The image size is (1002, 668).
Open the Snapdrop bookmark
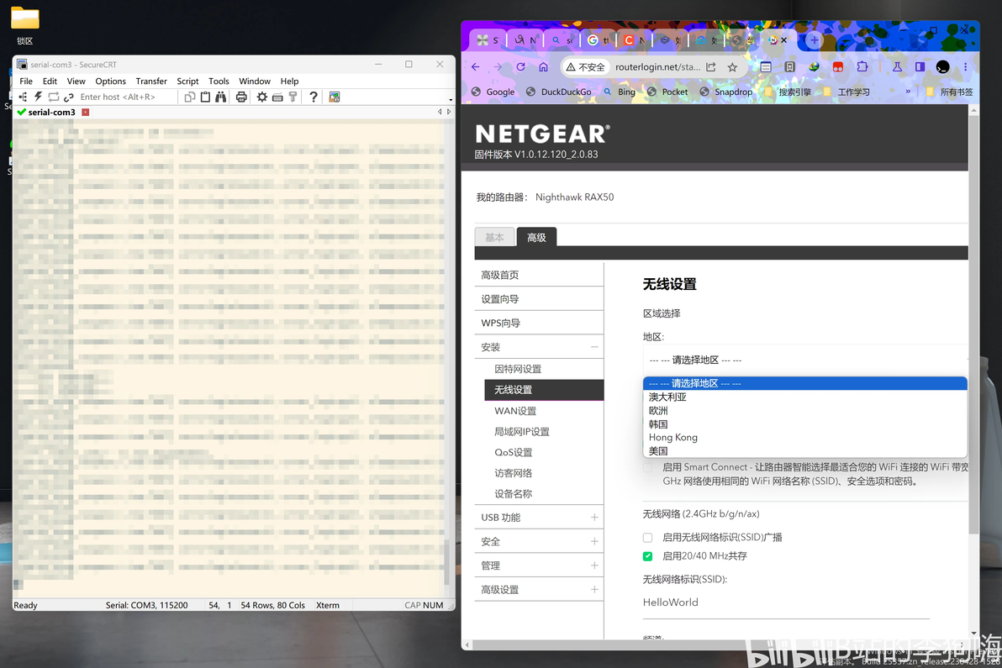click(726, 92)
